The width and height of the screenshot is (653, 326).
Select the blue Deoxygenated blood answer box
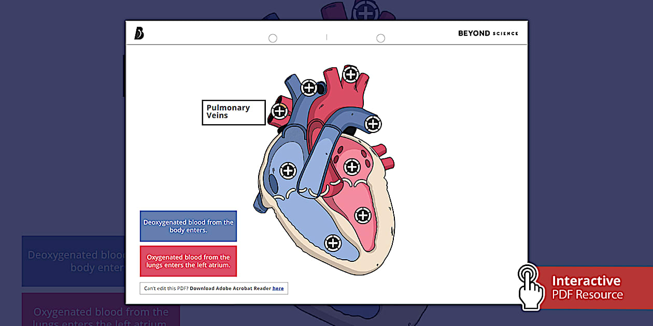point(188,226)
